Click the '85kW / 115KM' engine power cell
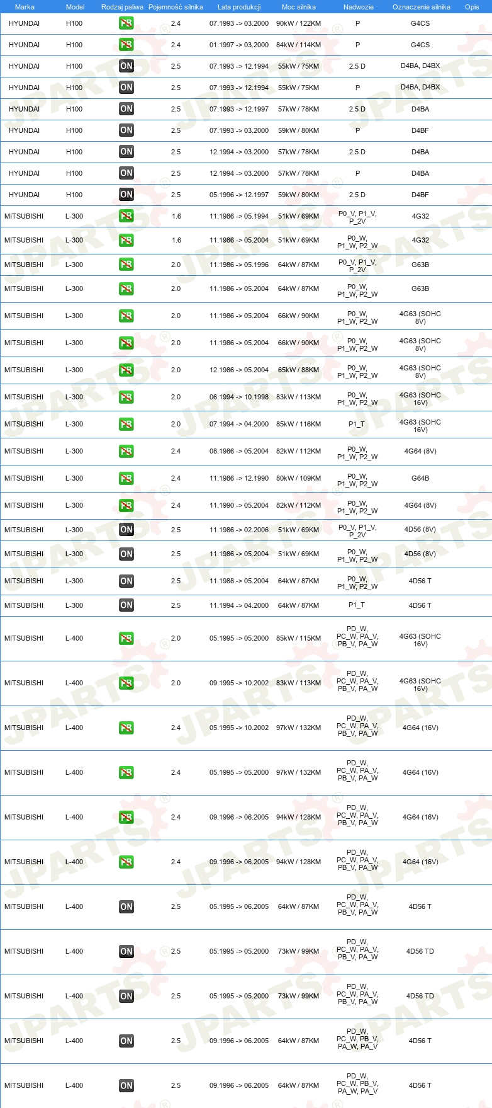492x1108 pixels. tap(298, 638)
